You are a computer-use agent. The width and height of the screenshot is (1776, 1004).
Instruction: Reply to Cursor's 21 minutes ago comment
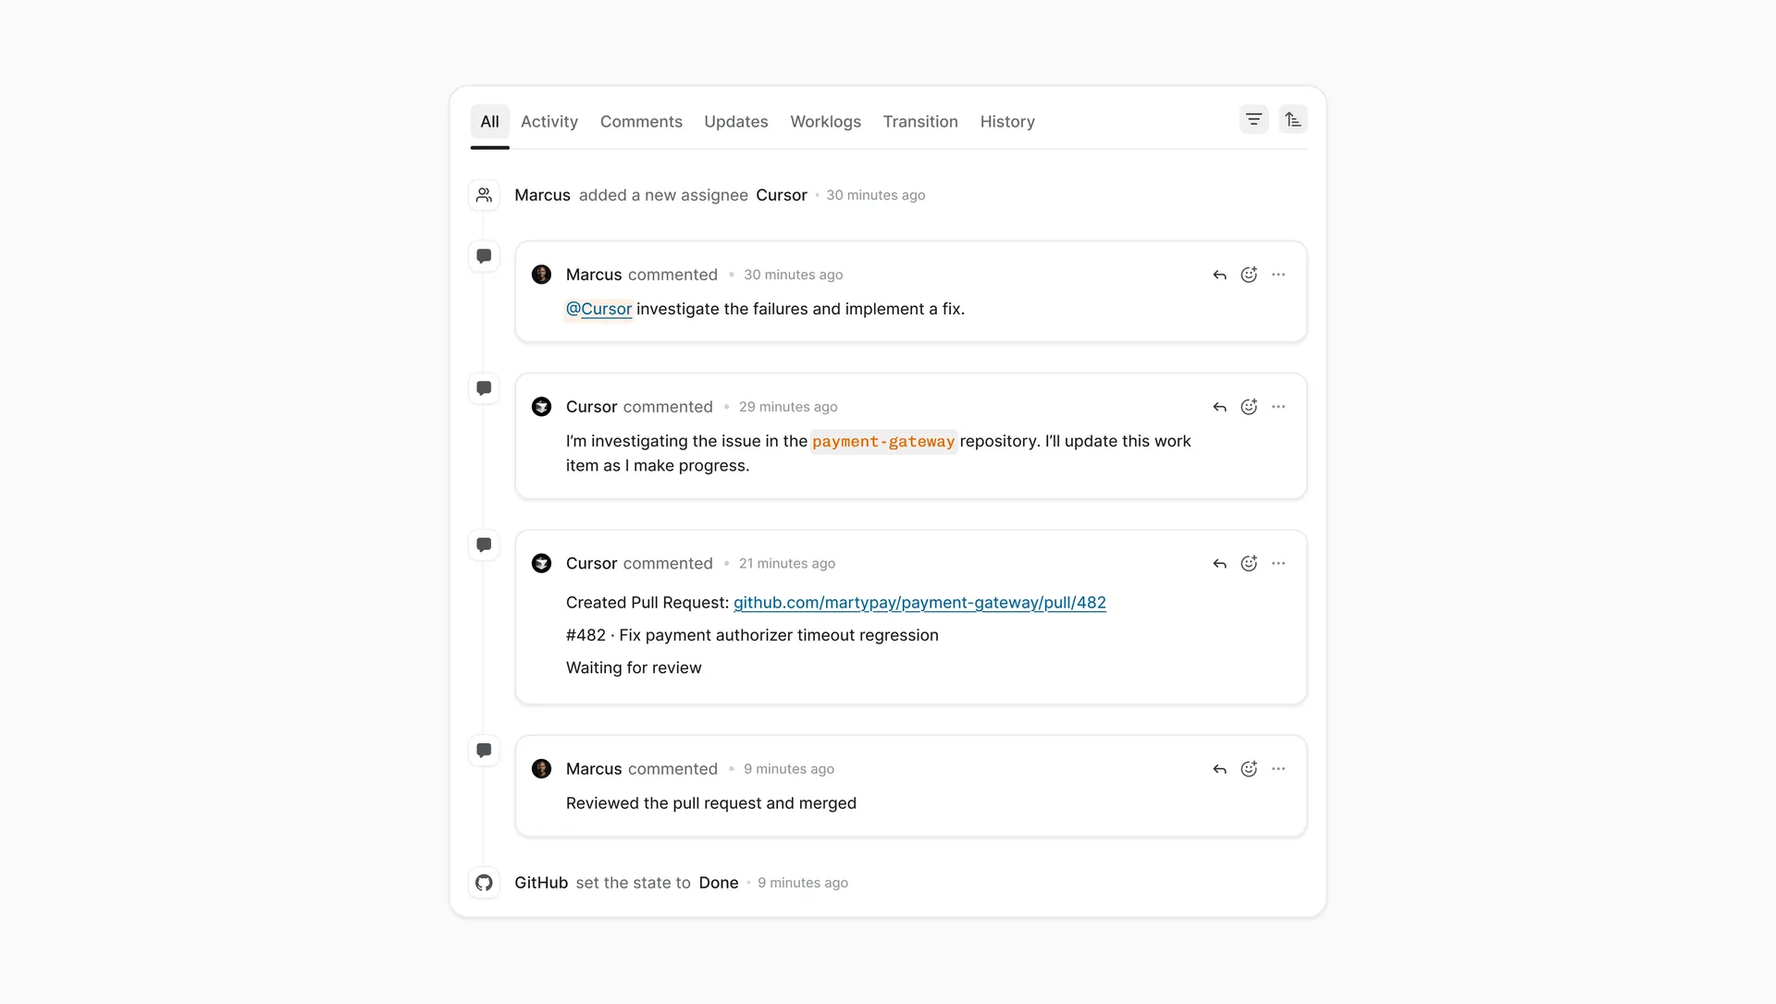tap(1220, 564)
